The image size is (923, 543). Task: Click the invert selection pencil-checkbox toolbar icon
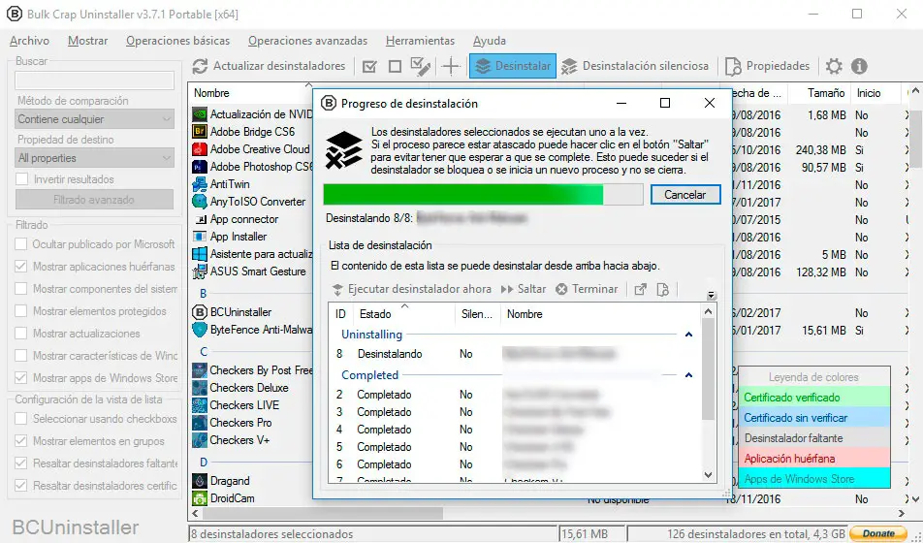pos(421,66)
